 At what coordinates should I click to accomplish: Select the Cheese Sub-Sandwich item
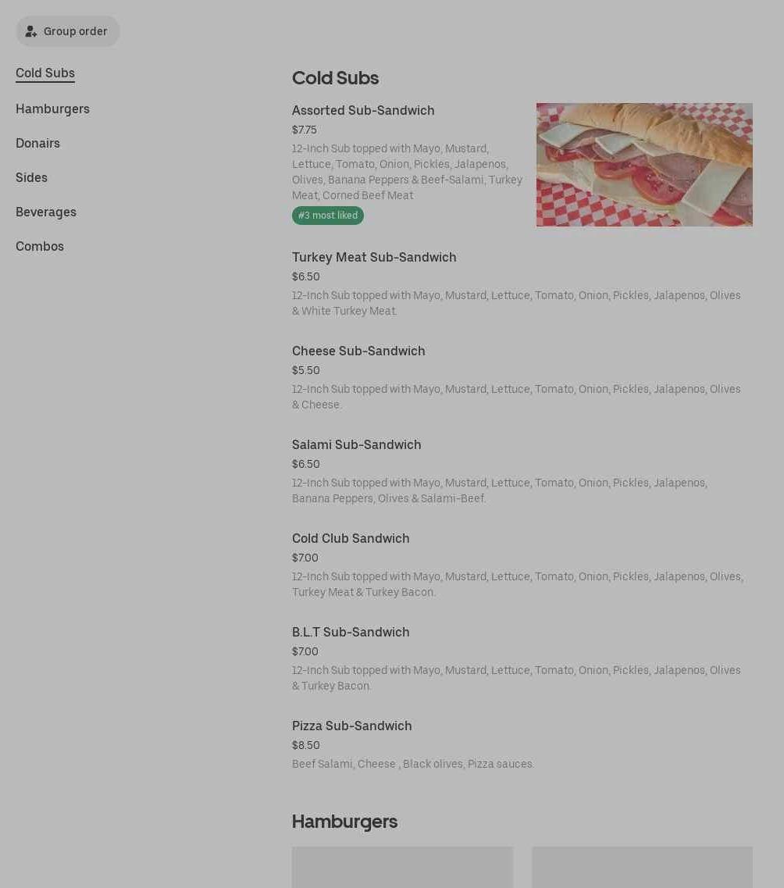[x=358, y=351]
